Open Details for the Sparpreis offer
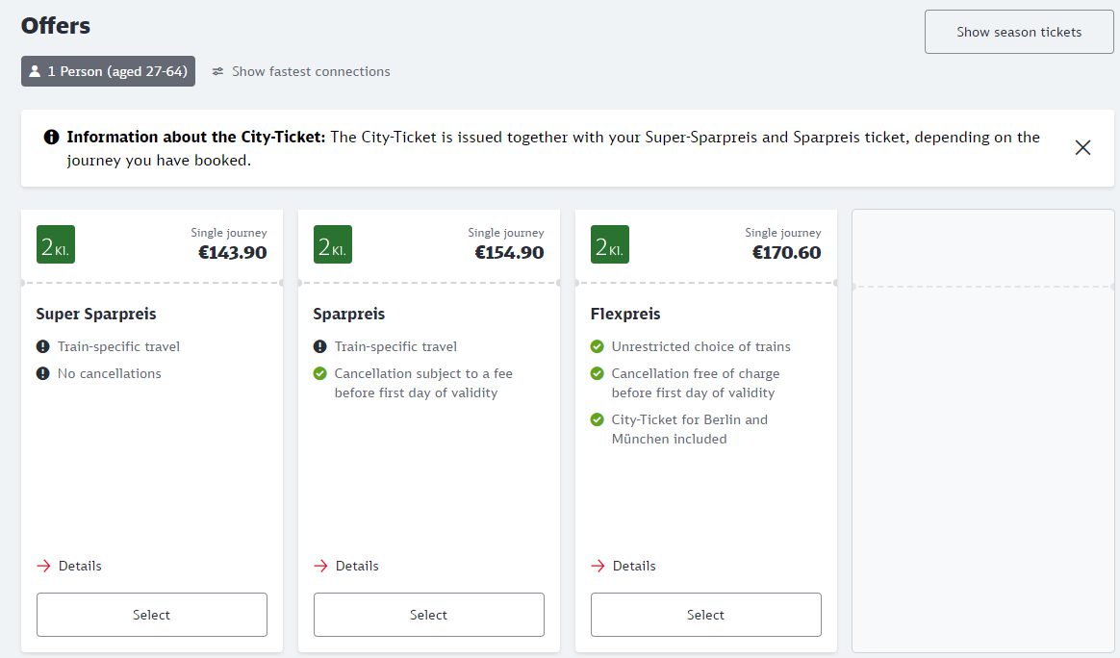The height and width of the screenshot is (658, 1120). click(x=356, y=566)
